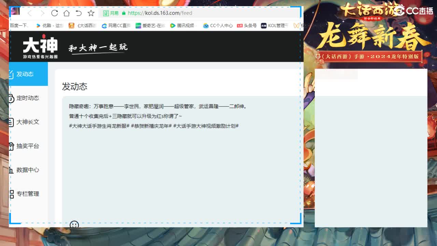
Task: Click the #恭贺新禧庆龙年# hashtag text
Action: coord(151,126)
